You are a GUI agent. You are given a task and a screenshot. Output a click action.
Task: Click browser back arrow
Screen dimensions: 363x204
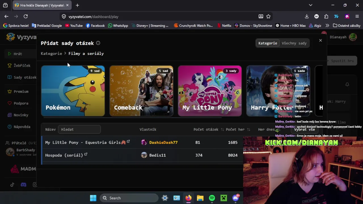(x=6, y=16)
